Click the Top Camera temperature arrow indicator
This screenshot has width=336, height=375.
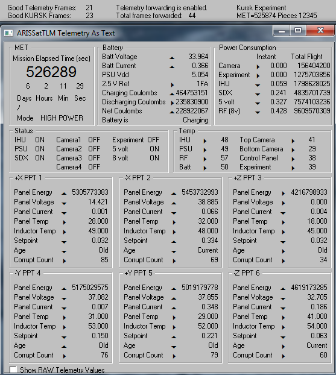(x=293, y=141)
